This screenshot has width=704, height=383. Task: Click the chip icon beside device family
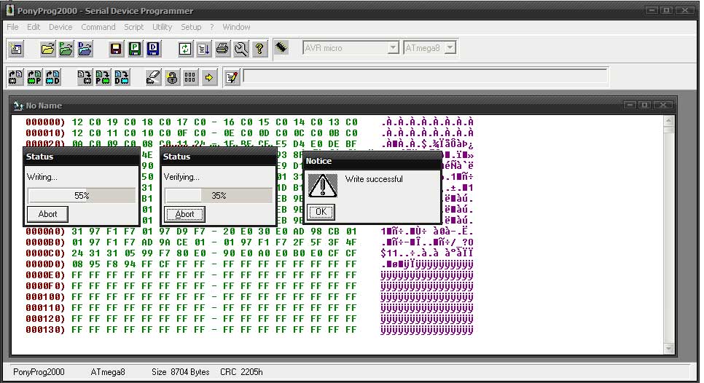click(x=281, y=47)
